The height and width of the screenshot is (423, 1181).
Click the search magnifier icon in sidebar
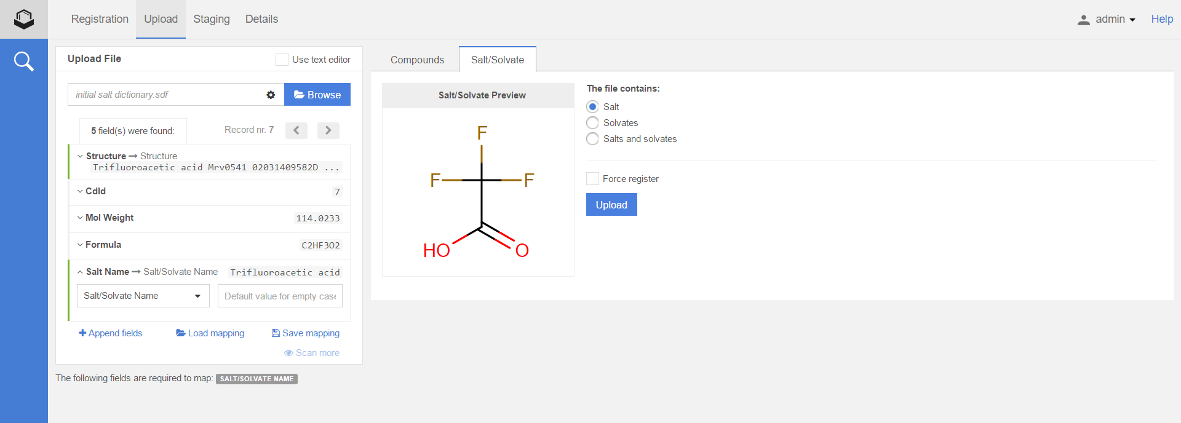[x=23, y=61]
